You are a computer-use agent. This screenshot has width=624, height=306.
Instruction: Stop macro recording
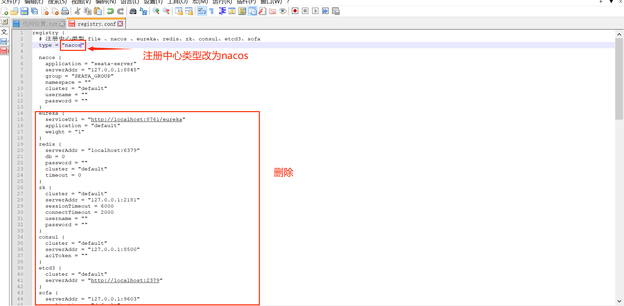click(x=305, y=11)
